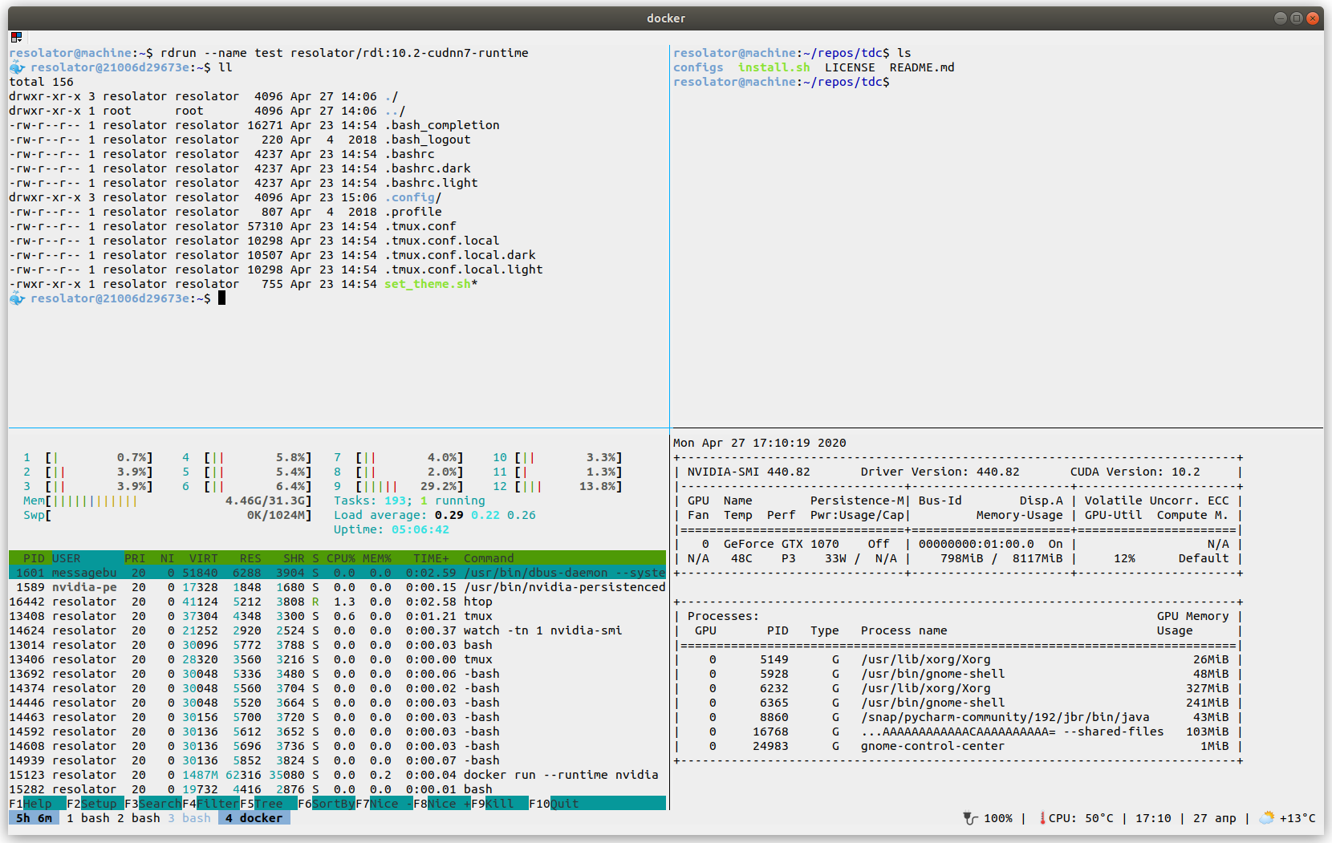
Task: Click CPU 12 meter showing 13.8%
Action: (x=558, y=486)
